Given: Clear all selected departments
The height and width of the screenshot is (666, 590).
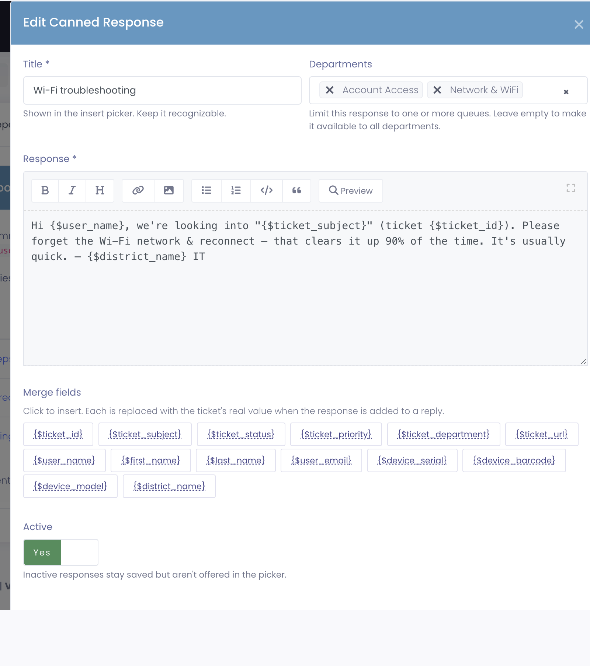Looking at the screenshot, I should click(x=566, y=92).
